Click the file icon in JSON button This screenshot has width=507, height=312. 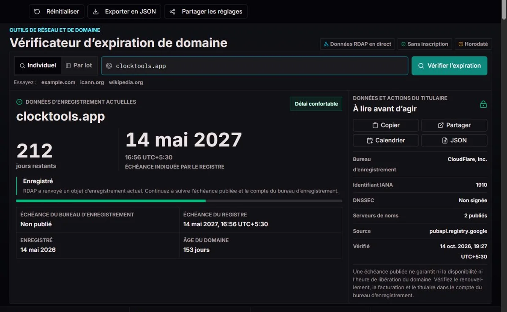pos(444,140)
